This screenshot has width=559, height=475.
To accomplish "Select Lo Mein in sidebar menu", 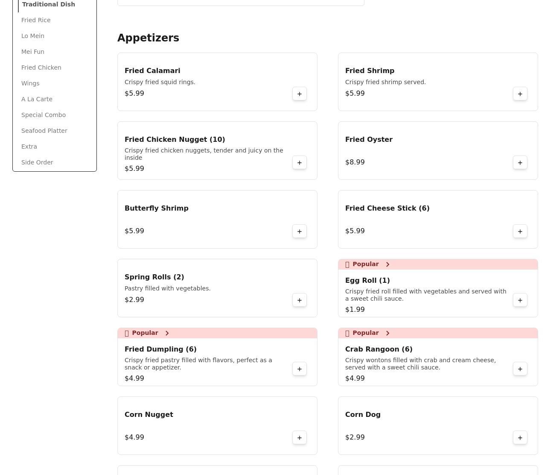I will point(33,36).
